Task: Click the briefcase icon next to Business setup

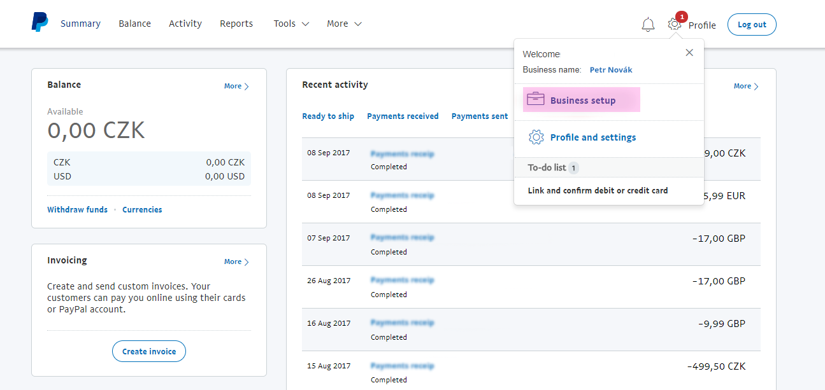Action: point(536,100)
